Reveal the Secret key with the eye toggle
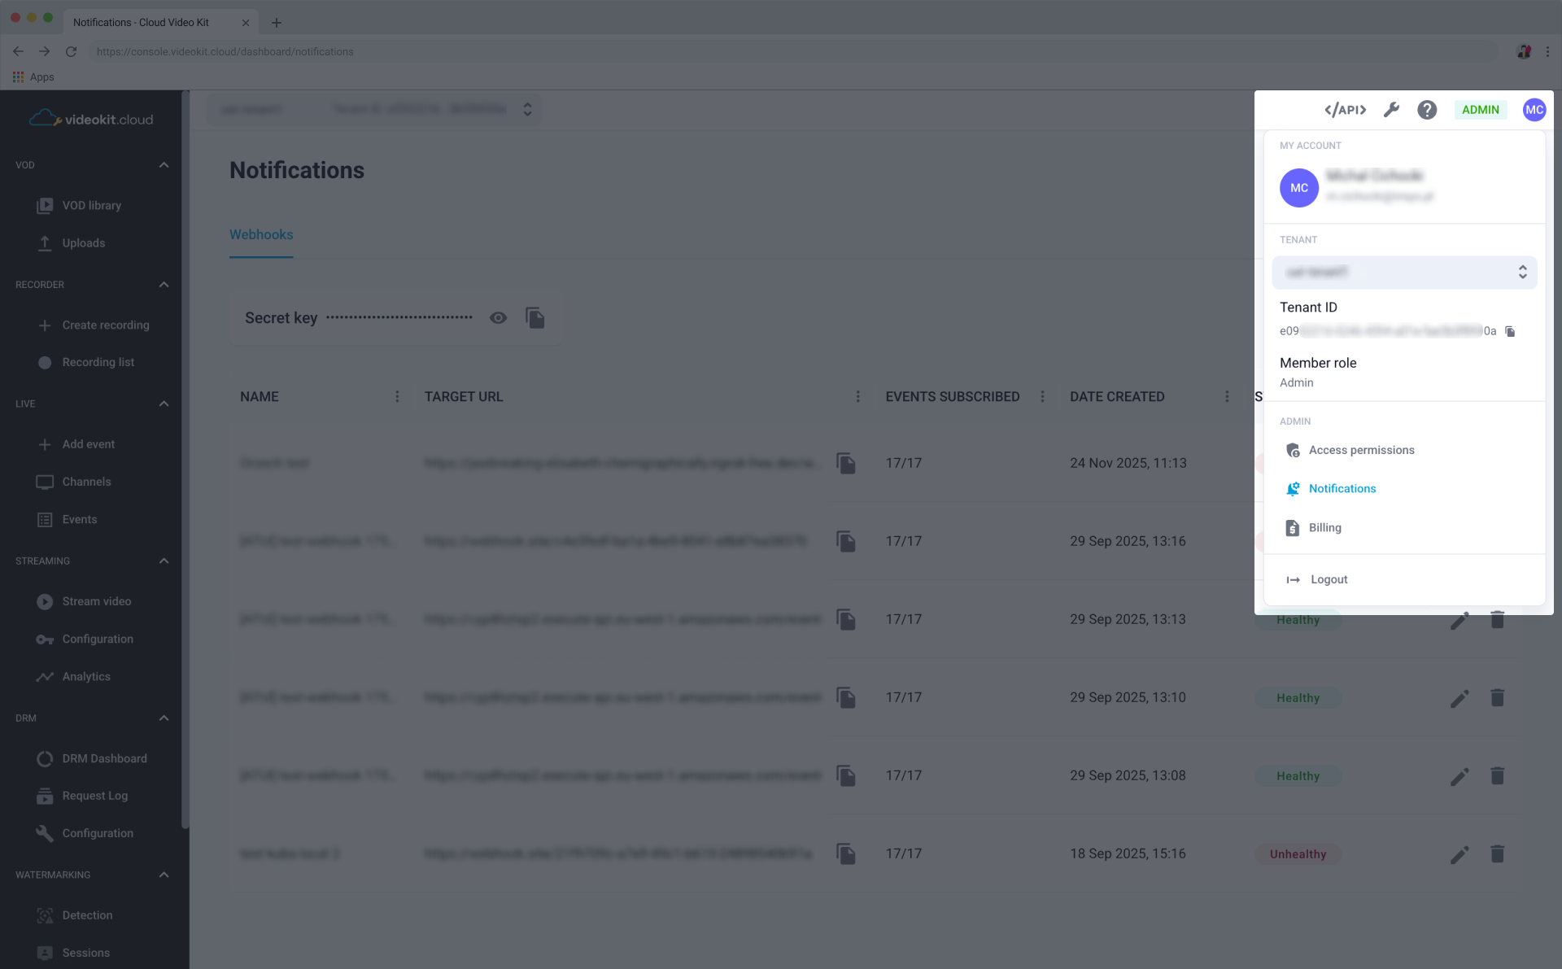Viewport: 1562px width, 969px height. tap(498, 317)
